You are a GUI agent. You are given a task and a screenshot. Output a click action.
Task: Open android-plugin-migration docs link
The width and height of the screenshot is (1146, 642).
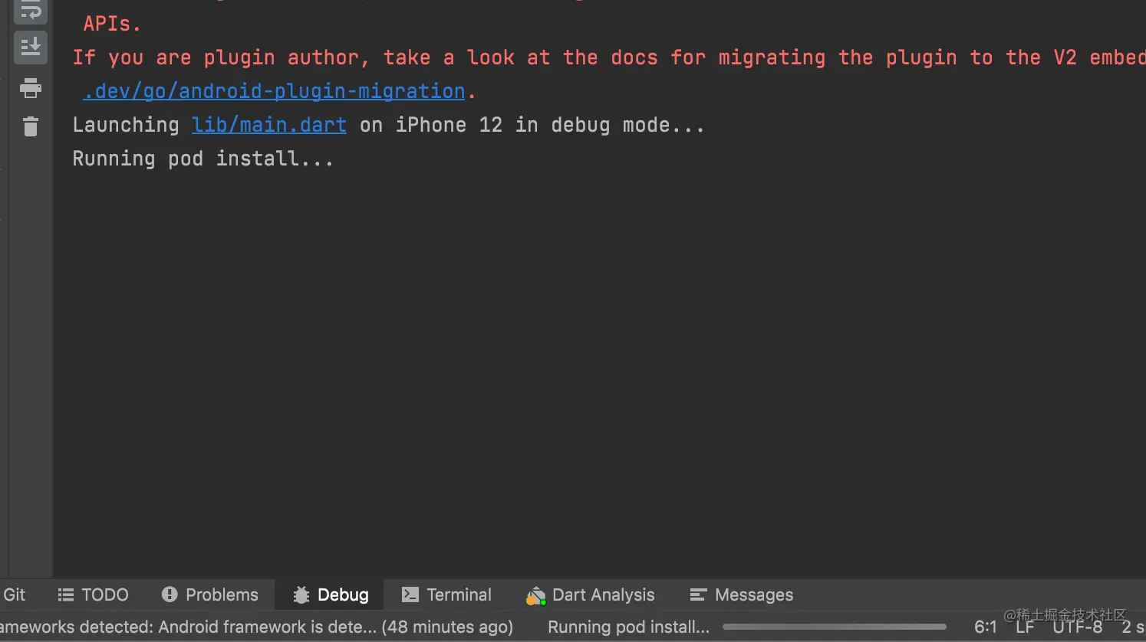coord(275,91)
